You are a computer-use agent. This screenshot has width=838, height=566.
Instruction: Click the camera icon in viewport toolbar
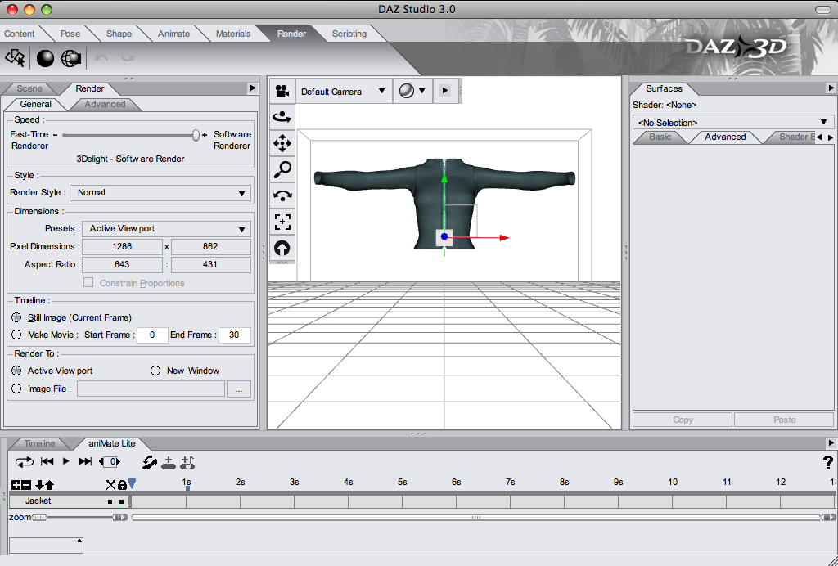pos(282,91)
